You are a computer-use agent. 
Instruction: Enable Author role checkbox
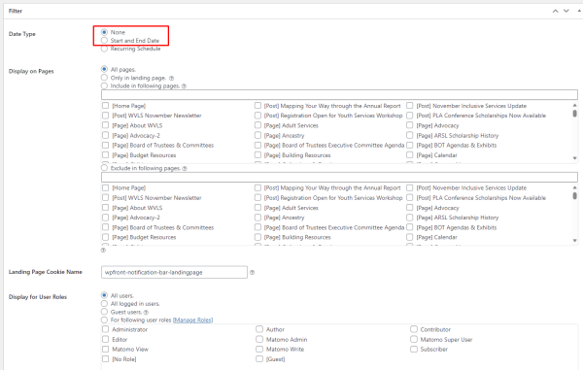[259, 329]
